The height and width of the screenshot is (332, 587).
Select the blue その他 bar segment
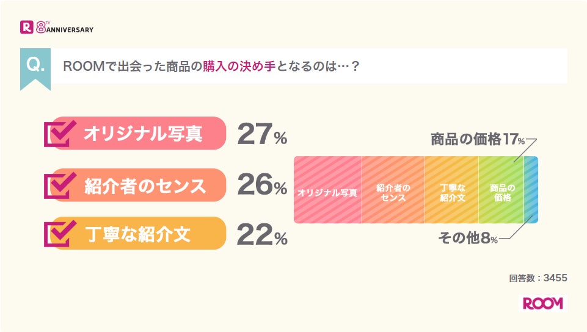531,190
